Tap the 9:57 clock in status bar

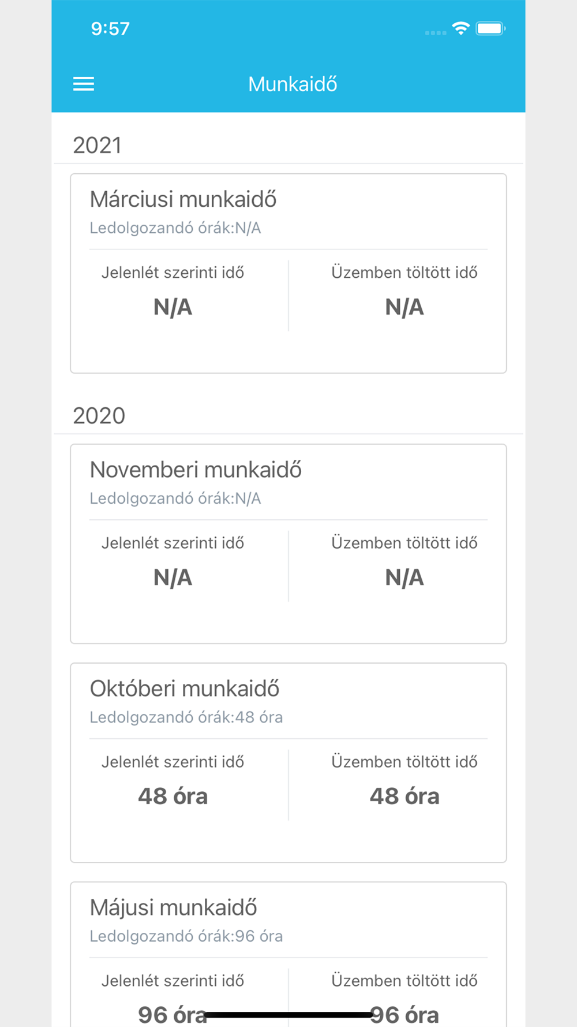(110, 28)
